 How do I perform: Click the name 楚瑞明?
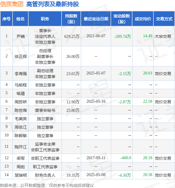coord(20,175)
